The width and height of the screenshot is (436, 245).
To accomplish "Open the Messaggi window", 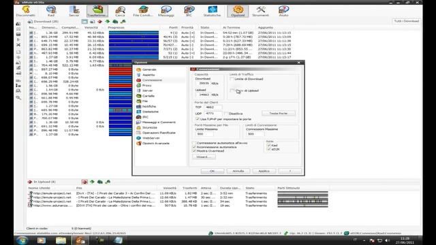I will click(166, 11).
